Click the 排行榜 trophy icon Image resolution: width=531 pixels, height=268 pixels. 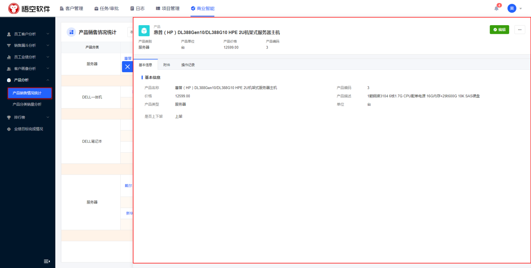[9, 117]
